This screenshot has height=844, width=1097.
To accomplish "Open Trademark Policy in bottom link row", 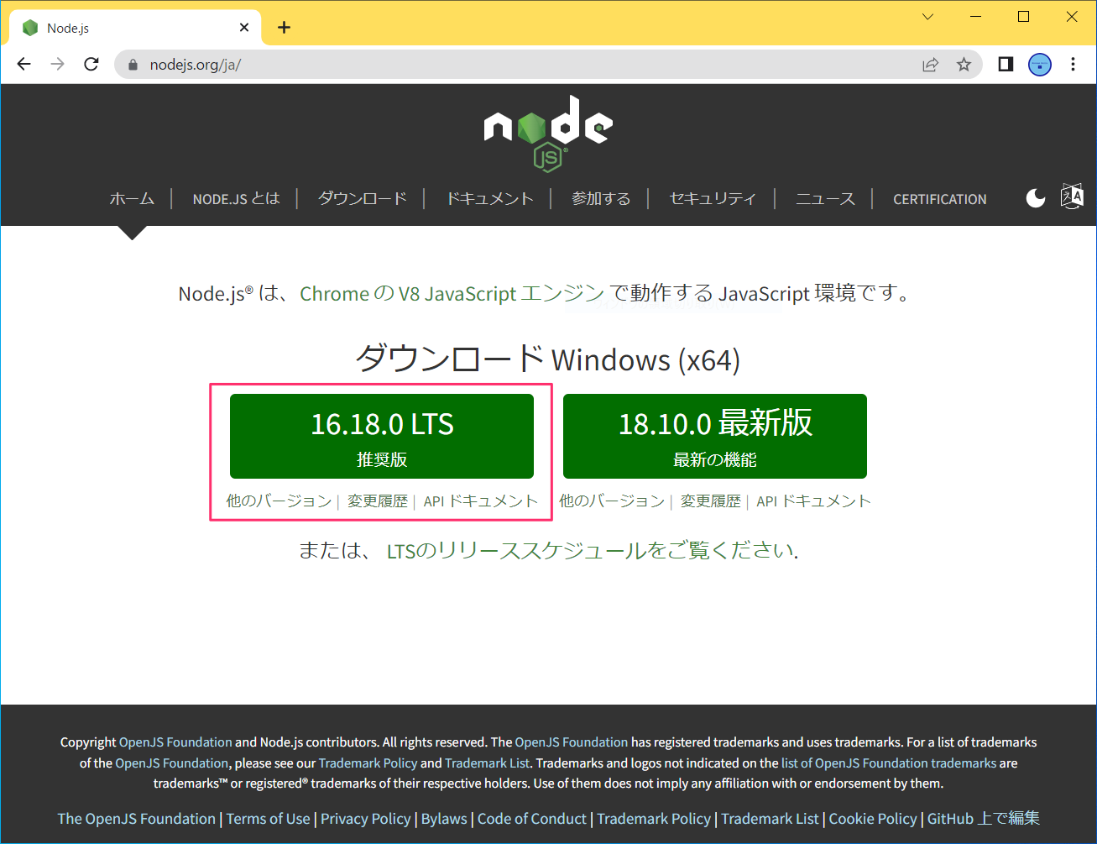I will (x=654, y=819).
